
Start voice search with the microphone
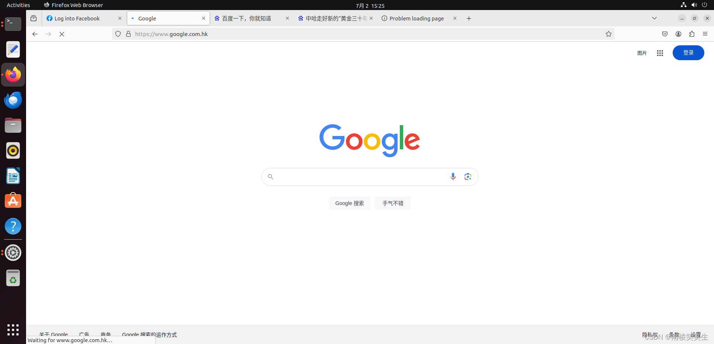click(453, 176)
